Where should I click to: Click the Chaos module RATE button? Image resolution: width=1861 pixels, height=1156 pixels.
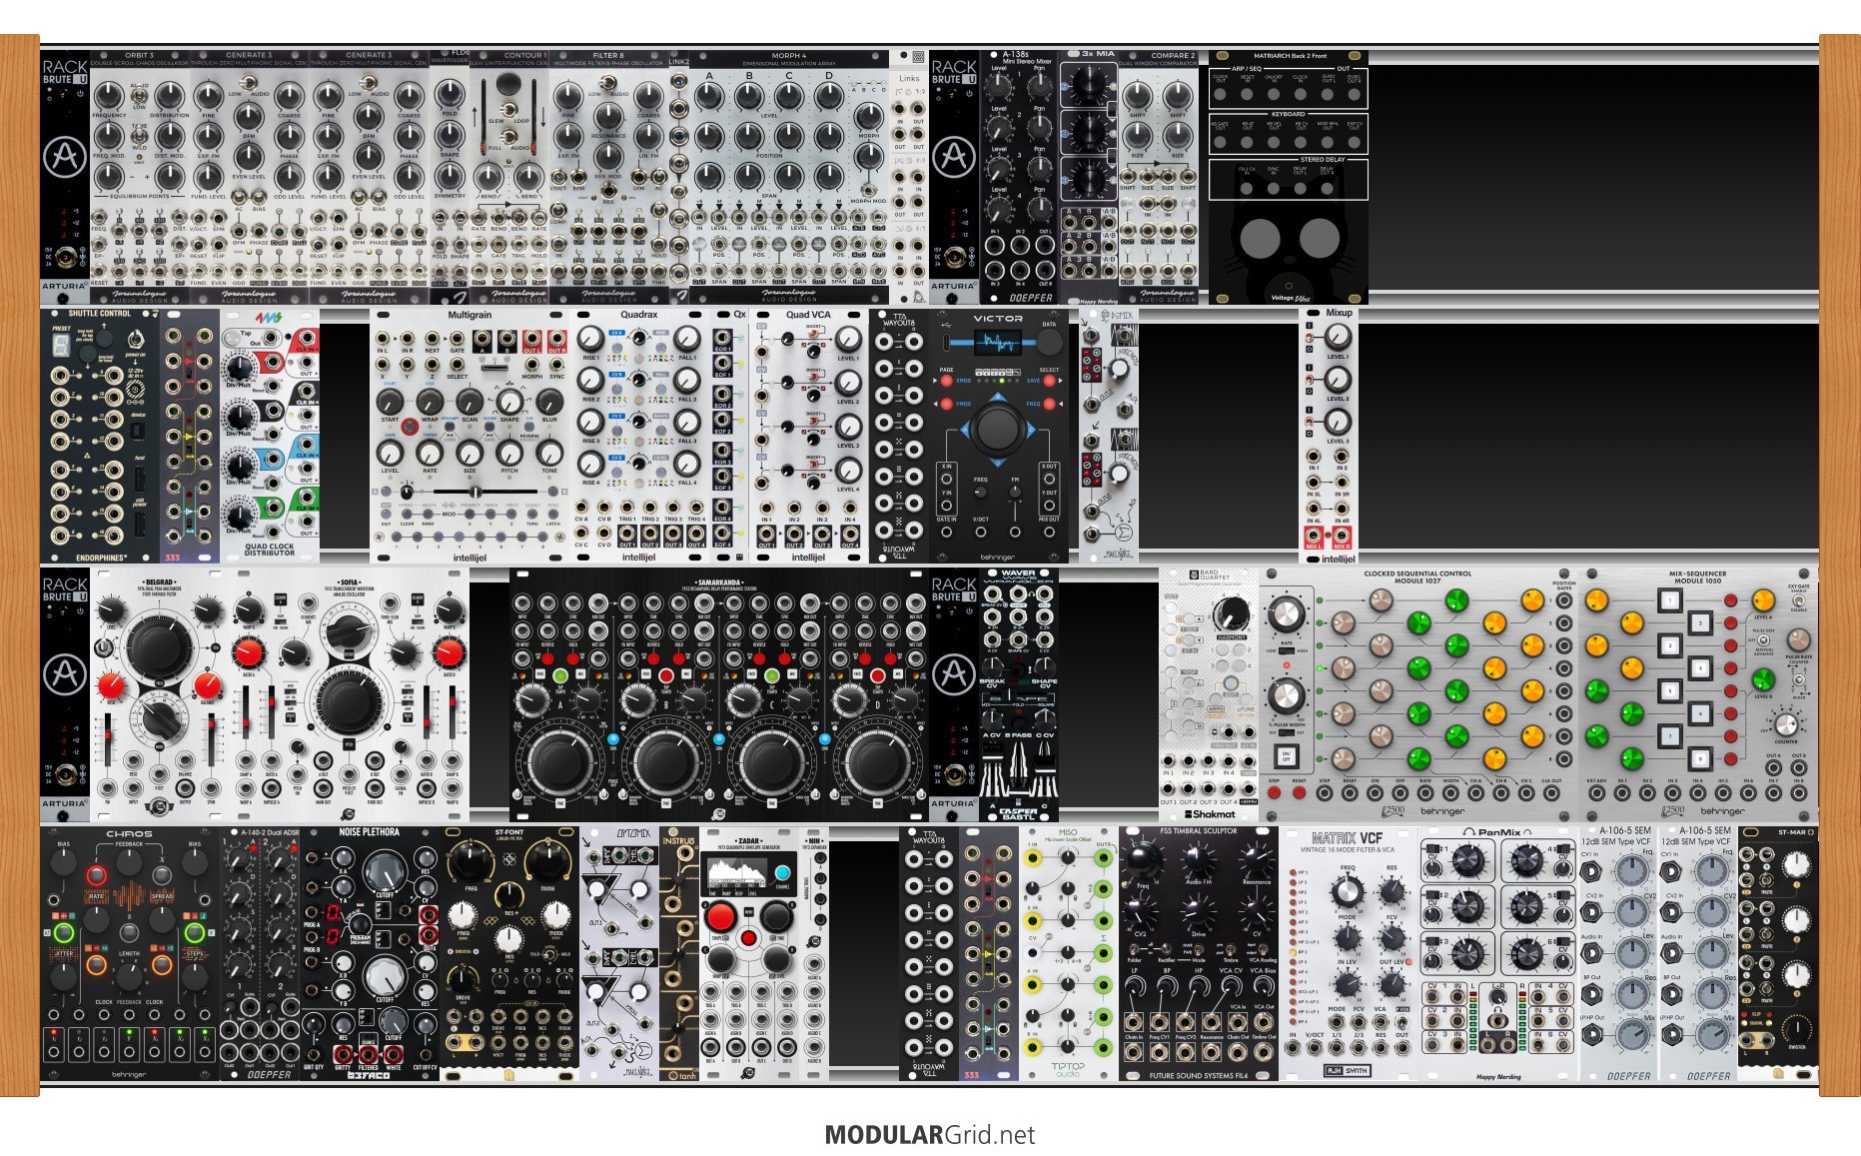(x=97, y=877)
